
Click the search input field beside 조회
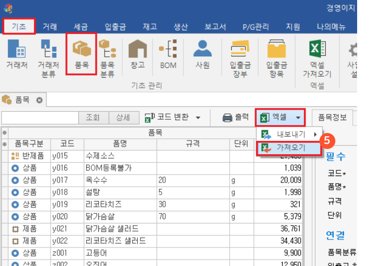click(x=40, y=118)
